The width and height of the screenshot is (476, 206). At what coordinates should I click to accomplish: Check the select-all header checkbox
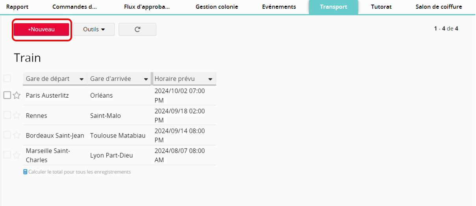click(7, 78)
